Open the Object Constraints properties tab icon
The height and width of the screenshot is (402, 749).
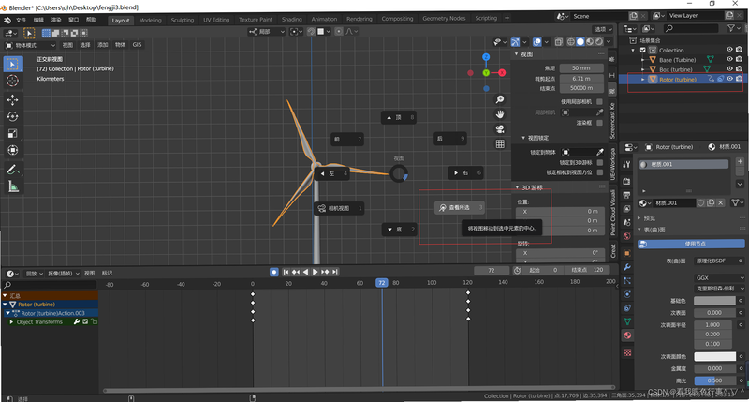(627, 308)
